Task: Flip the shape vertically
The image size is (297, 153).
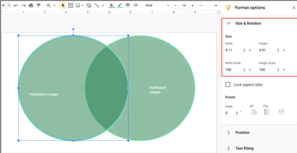Action: click(281, 112)
